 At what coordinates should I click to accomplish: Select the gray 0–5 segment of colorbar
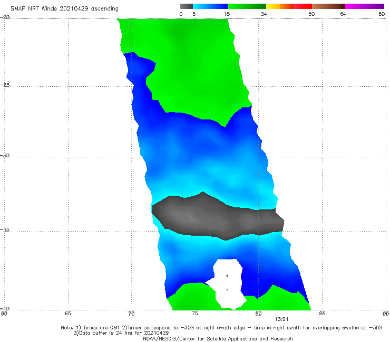click(x=187, y=6)
